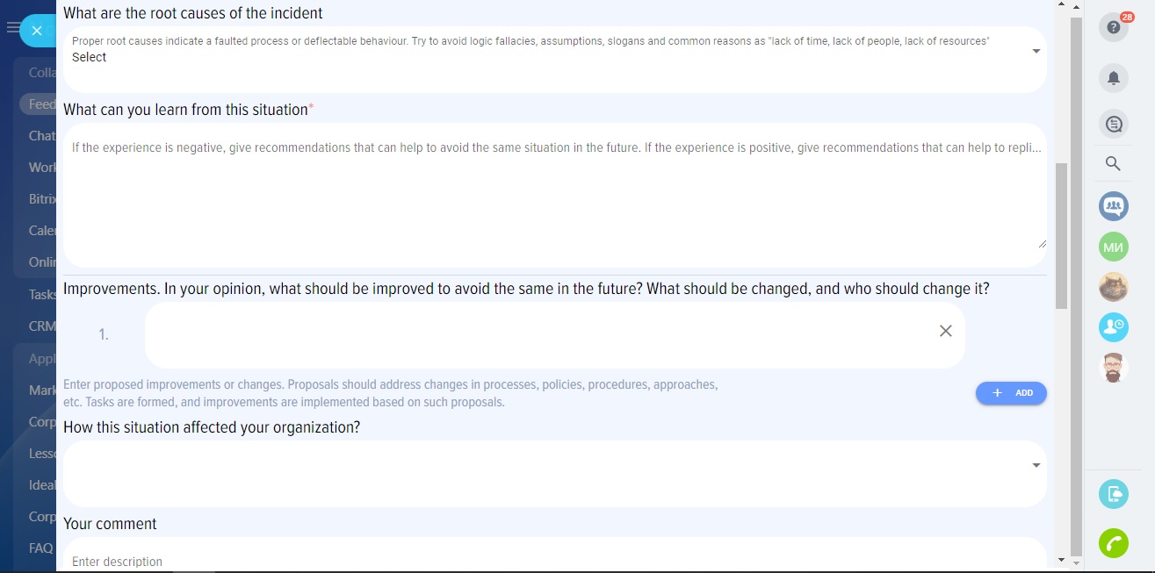
Task: Click the form's vertical scrollbar thumb
Action: coord(1062,235)
